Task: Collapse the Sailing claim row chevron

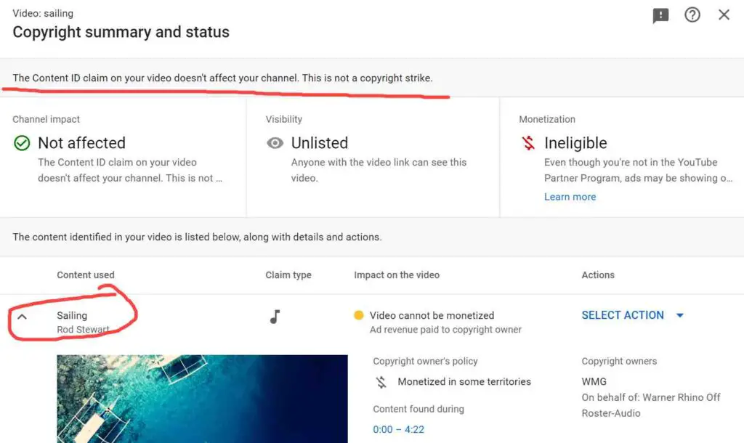Action: tap(22, 317)
